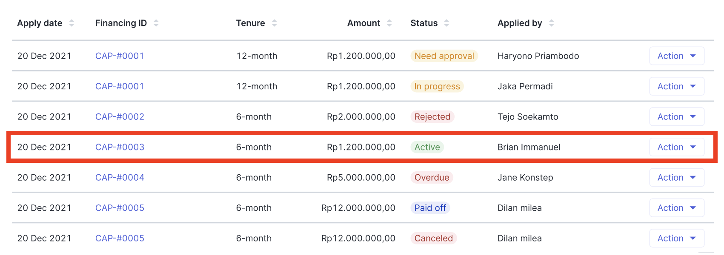Open Action dropdown for Jaka Permadi

click(677, 86)
